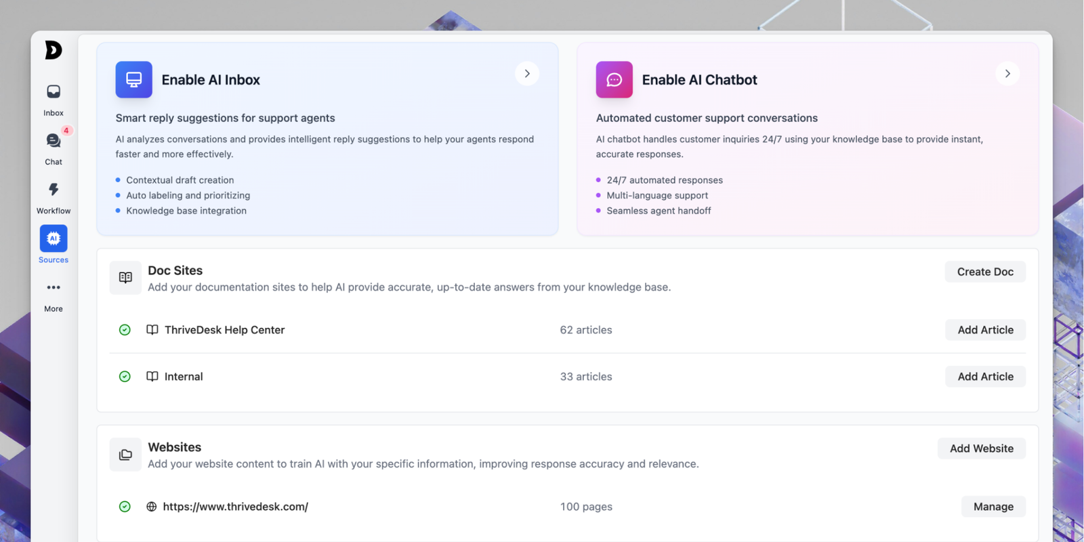Toggle the ThriveDesk Help Center status check

click(125, 330)
